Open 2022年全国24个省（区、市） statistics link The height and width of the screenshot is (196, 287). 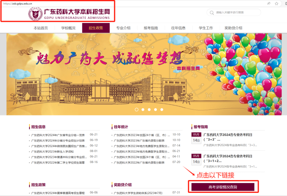142,157
